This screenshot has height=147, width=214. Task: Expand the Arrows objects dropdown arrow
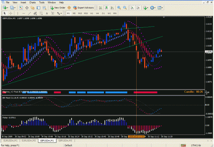61,13
